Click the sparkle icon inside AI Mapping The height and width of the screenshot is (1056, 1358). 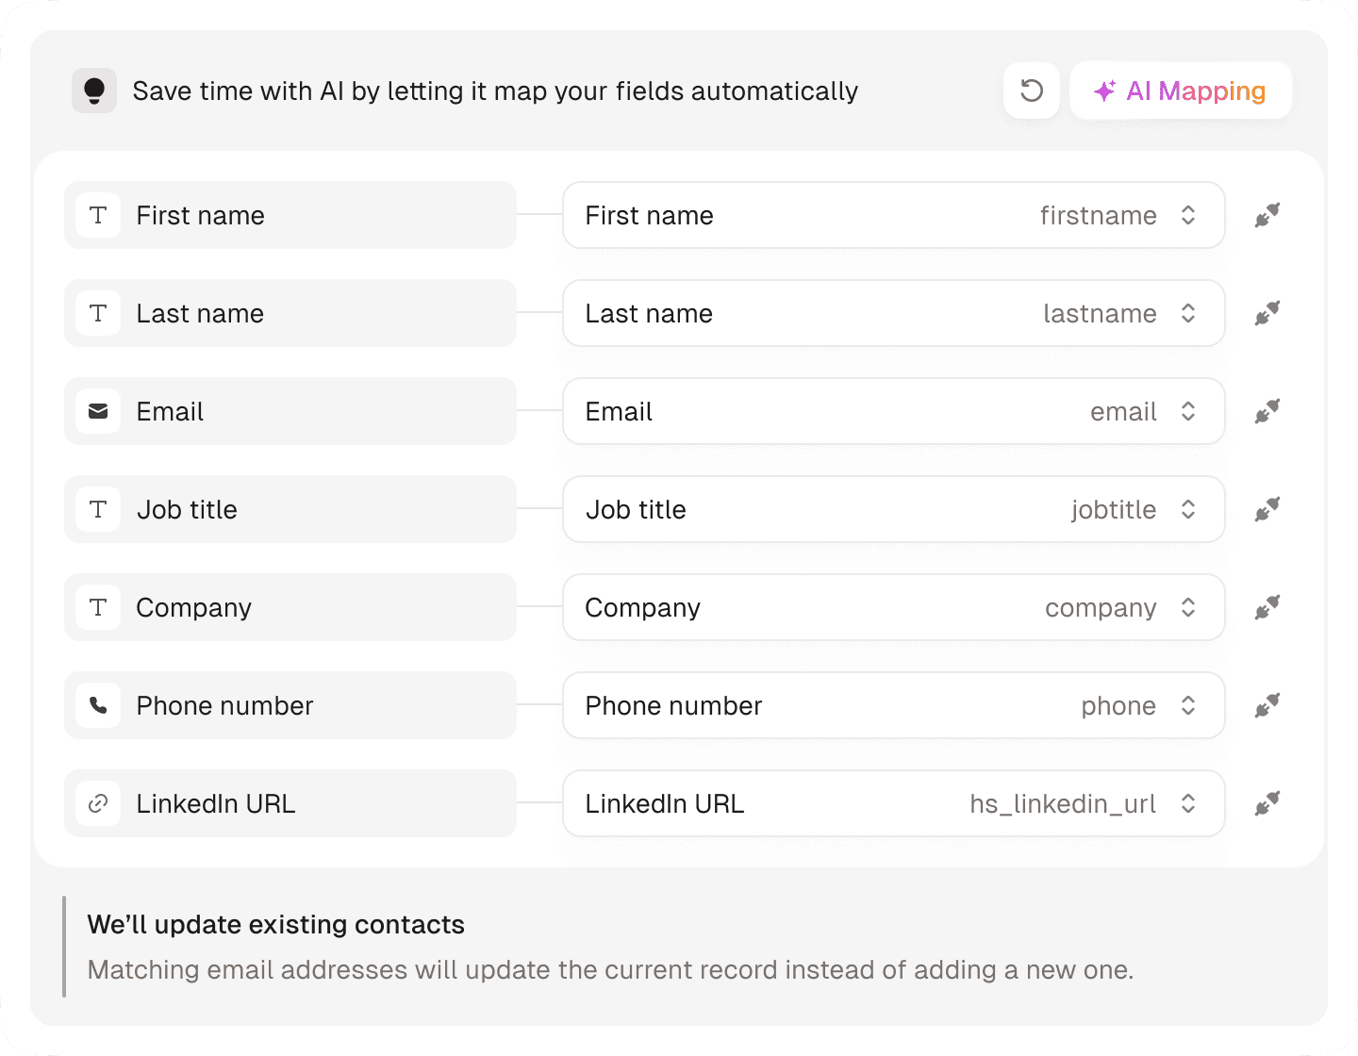1106,91
